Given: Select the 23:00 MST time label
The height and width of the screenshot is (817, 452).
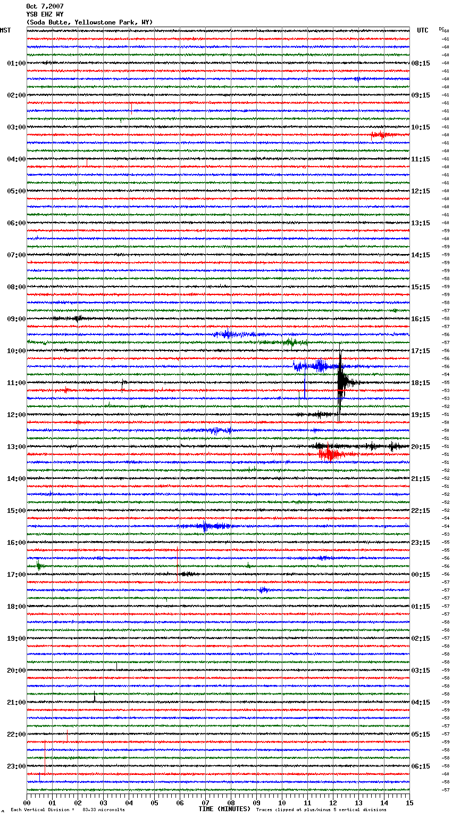Looking at the screenshot, I should 16,766.
